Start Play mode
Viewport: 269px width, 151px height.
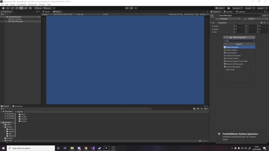click(127, 8)
